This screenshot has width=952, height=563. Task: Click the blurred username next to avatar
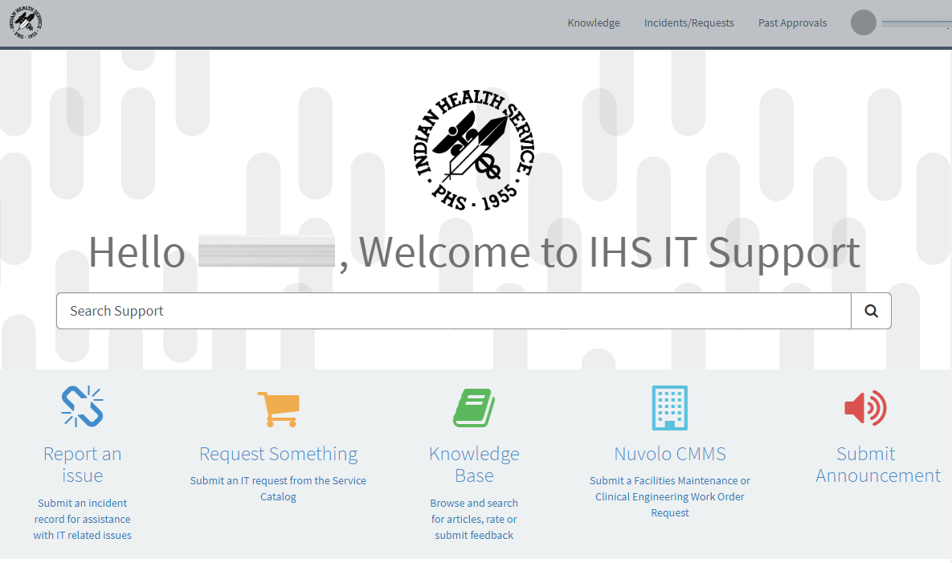[916, 23]
